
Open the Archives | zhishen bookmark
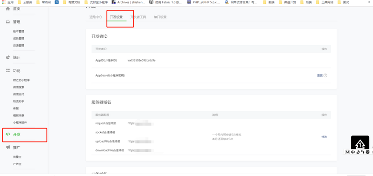tap(128, 2)
